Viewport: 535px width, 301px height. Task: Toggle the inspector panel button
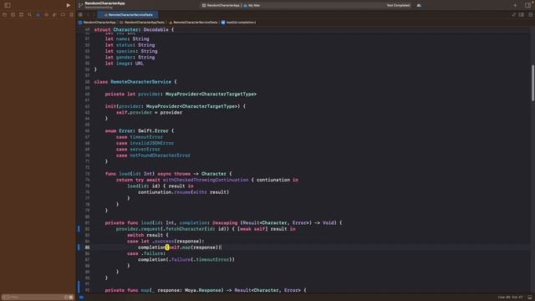(x=527, y=5)
